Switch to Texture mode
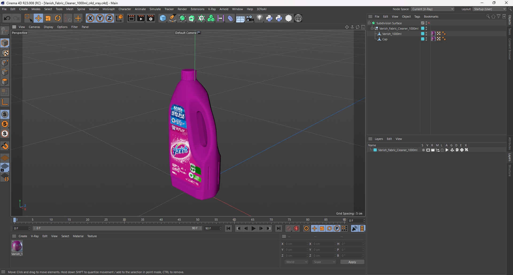This screenshot has height=275, width=513. tap(5, 53)
